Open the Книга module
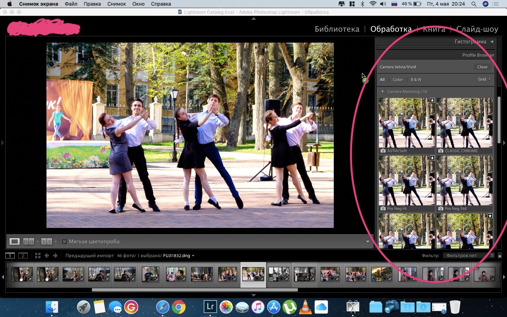The image size is (507, 317). pos(434,29)
